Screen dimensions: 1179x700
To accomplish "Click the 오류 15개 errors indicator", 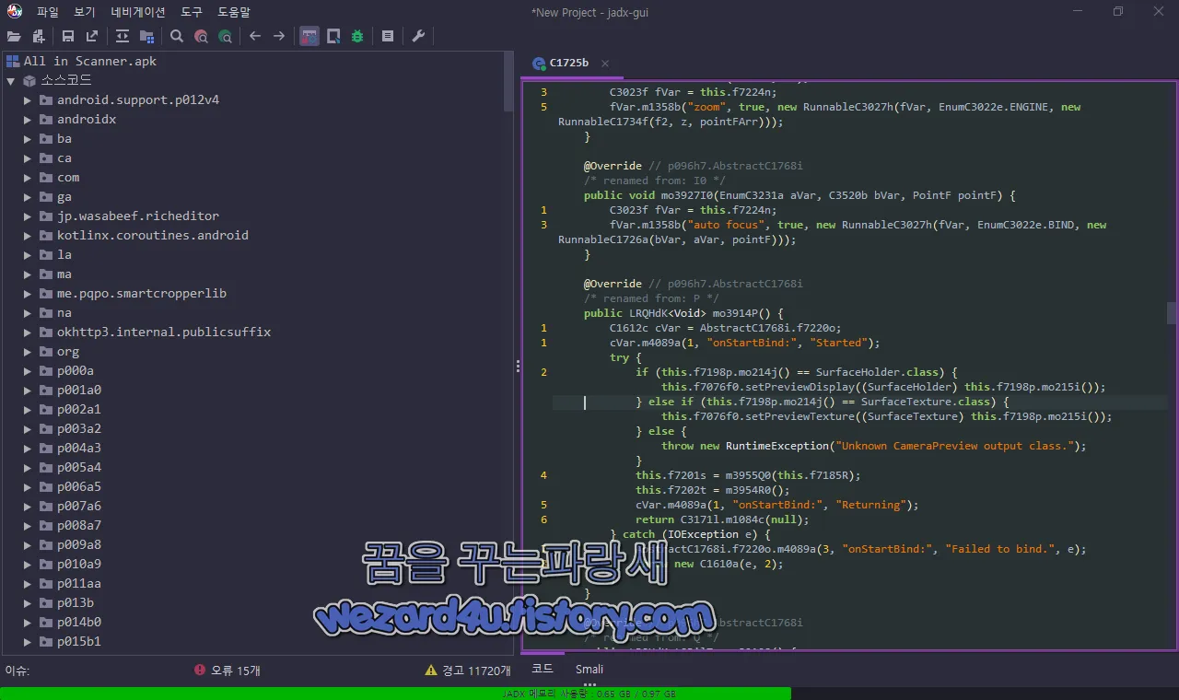I will tap(227, 671).
